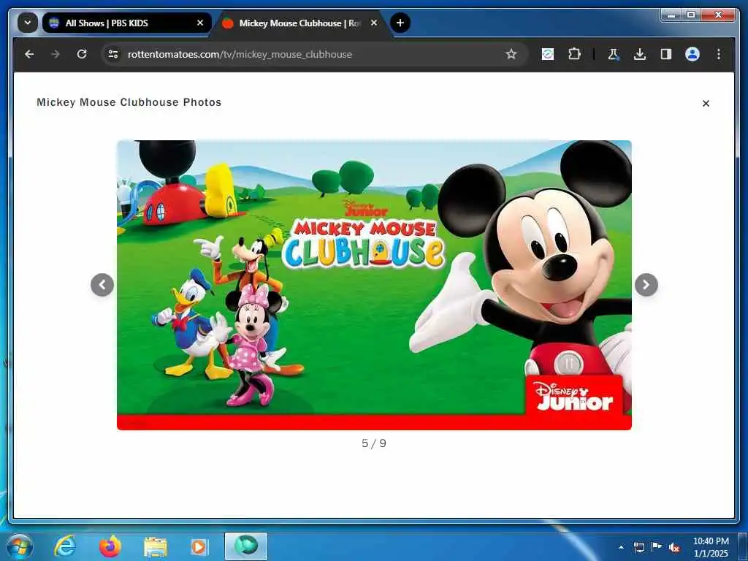Go to the previous photo in gallery
The width and height of the screenshot is (748, 561).
coord(102,285)
